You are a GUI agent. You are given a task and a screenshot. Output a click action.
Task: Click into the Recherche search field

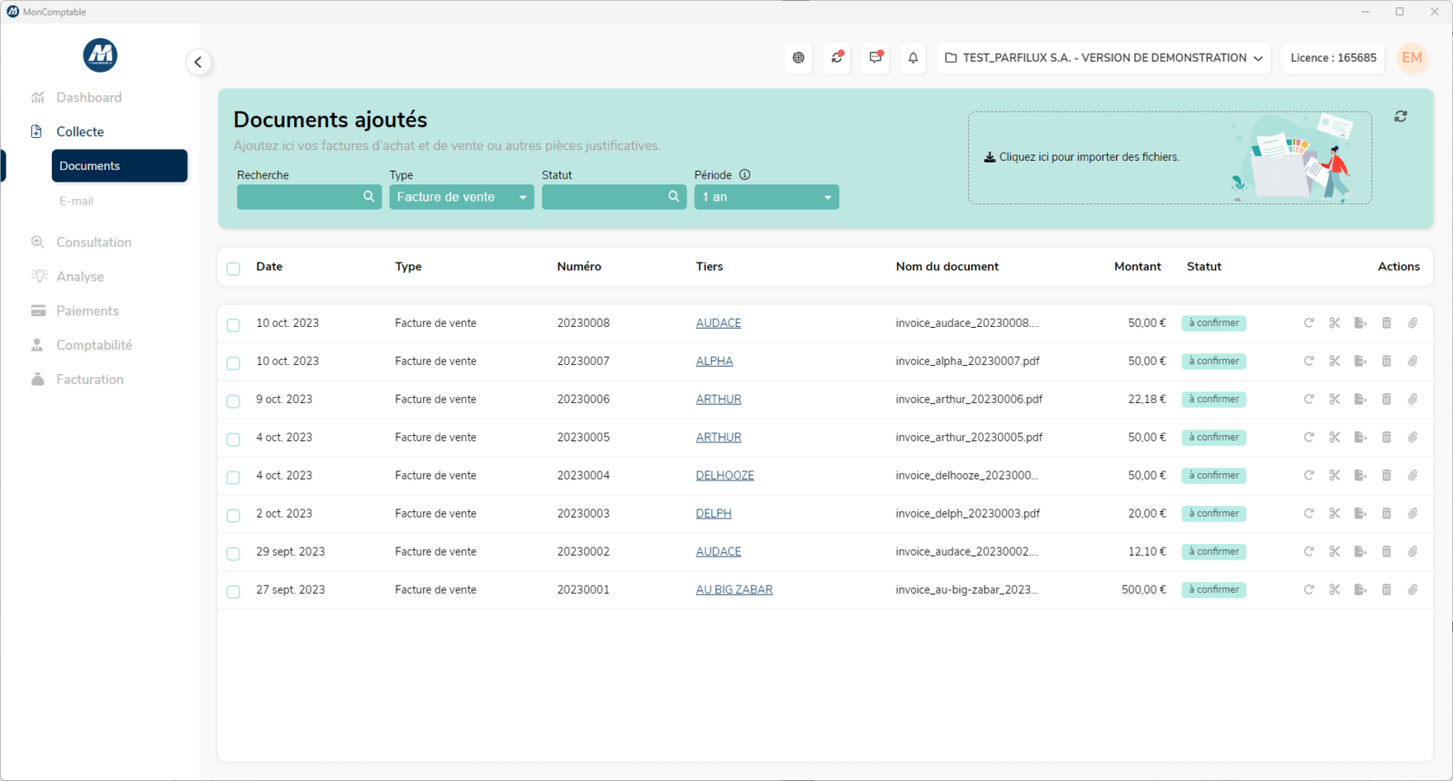point(300,197)
